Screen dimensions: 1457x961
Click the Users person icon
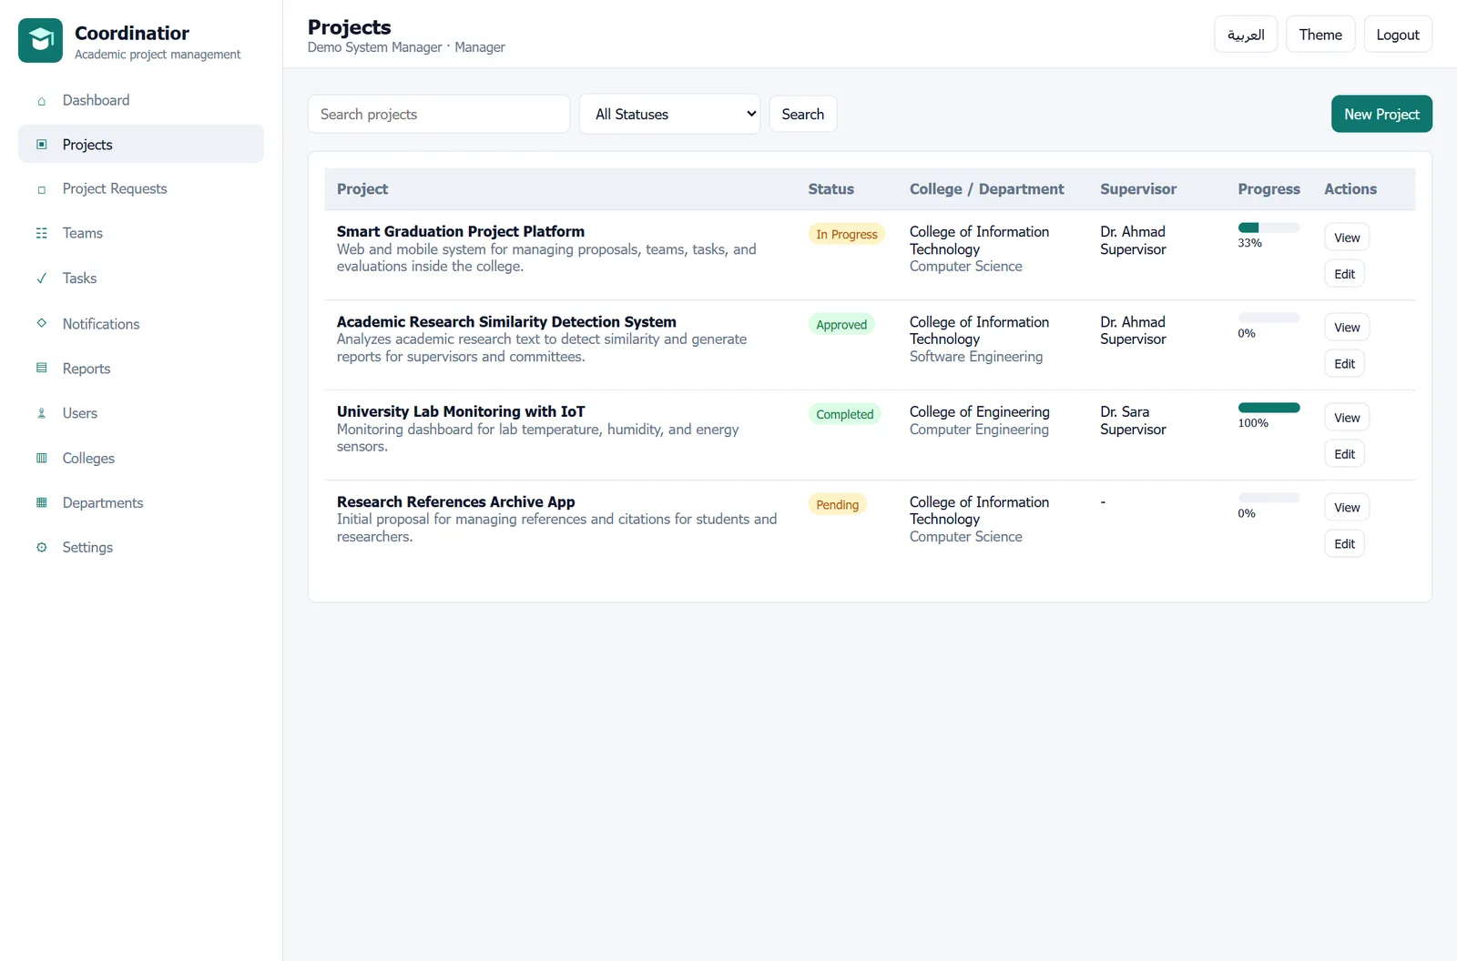pos(41,413)
